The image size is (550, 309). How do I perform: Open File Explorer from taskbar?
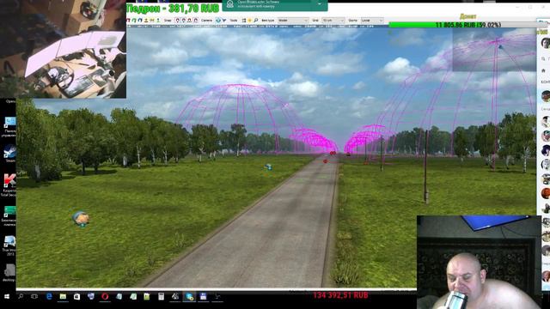(x=63, y=297)
